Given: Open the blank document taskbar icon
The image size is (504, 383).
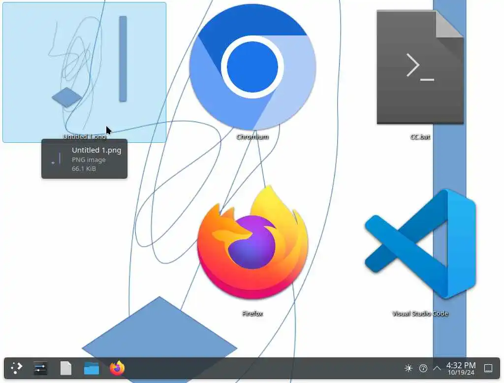Looking at the screenshot, I should coord(66,368).
